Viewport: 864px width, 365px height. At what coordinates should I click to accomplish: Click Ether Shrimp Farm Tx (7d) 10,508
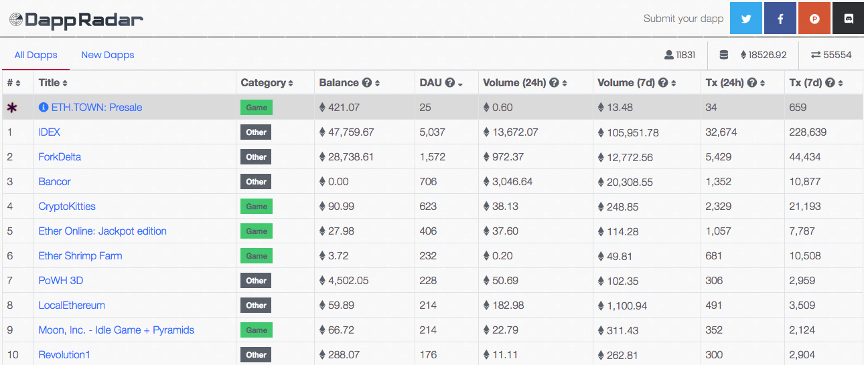click(x=805, y=256)
